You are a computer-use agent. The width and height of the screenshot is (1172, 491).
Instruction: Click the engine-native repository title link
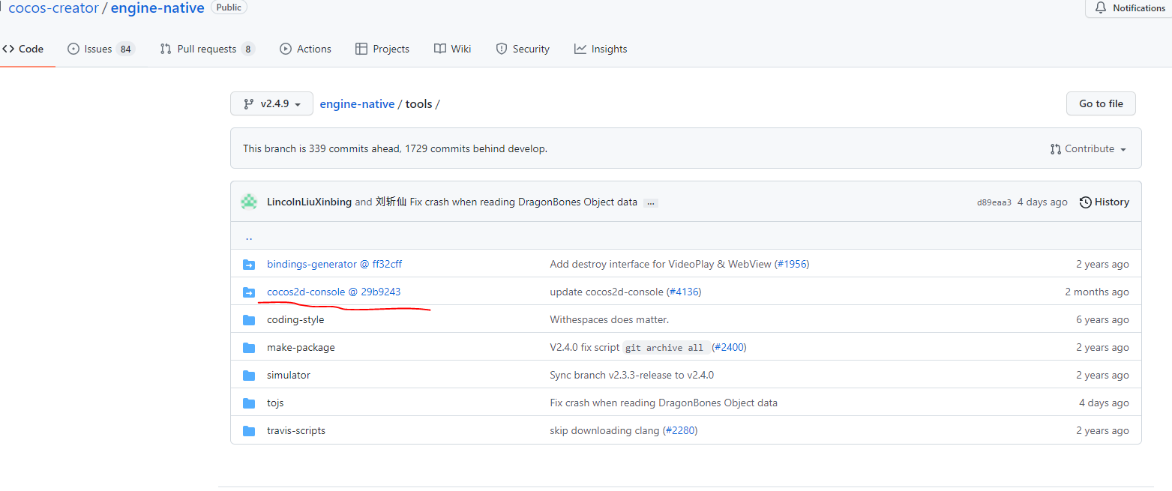tap(157, 8)
